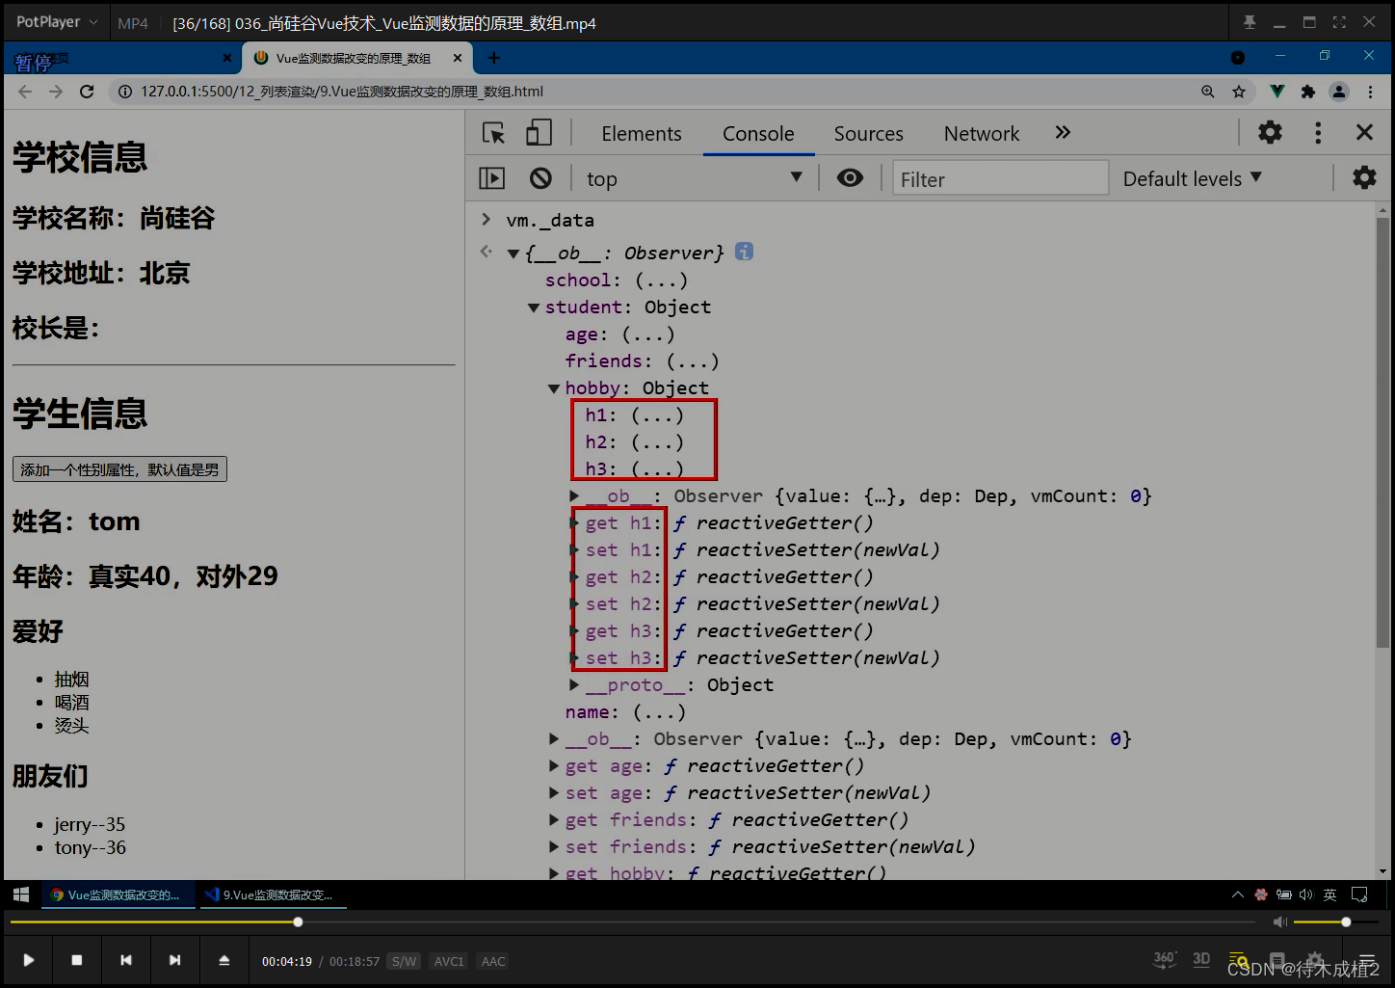Close the DevTools panel
This screenshot has width=1395, height=988.
(1364, 132)
